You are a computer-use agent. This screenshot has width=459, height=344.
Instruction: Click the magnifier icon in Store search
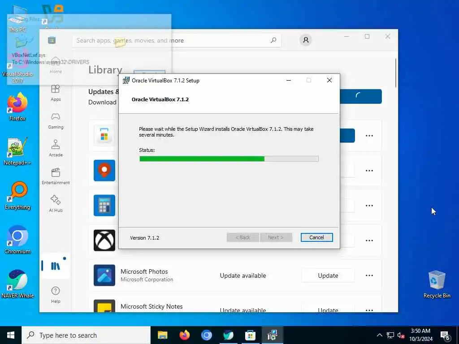click(273, 40)
